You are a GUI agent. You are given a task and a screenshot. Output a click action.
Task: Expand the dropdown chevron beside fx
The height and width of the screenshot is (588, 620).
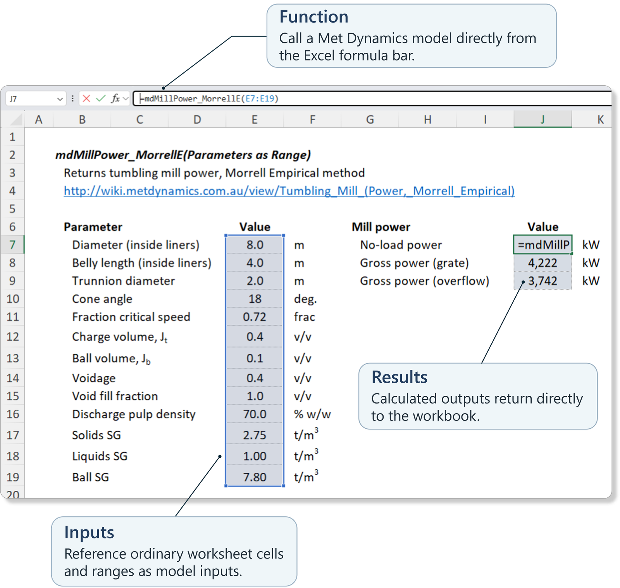pos(125,99)
